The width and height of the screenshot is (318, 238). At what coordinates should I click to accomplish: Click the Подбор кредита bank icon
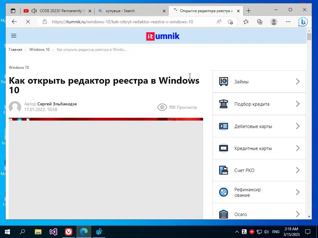(224, 104)
